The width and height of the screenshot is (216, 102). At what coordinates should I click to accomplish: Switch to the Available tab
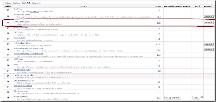point(16,3)
